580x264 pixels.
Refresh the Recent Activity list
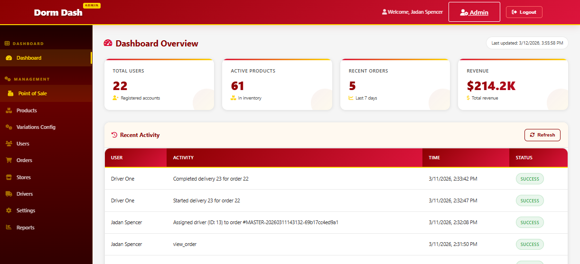click(x=543, y=135)
